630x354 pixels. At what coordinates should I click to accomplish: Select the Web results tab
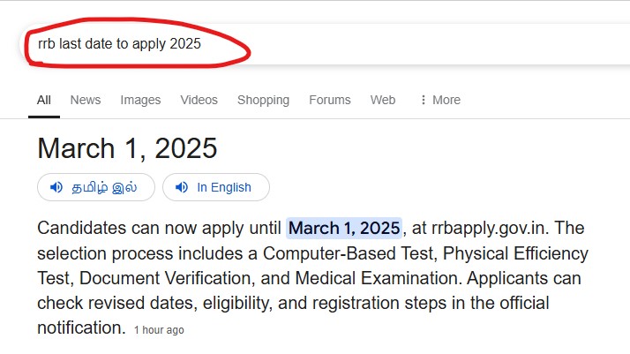(383, 100)
